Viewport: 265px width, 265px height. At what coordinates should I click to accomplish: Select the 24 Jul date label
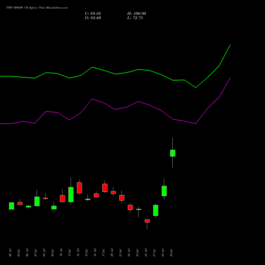pyautogui.click(x=146, y=253)
